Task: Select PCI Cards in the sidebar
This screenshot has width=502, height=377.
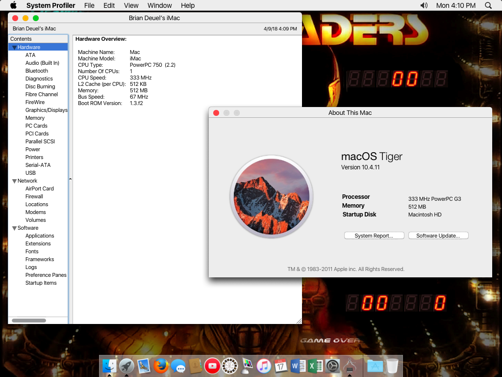Action: pos(37,134)
